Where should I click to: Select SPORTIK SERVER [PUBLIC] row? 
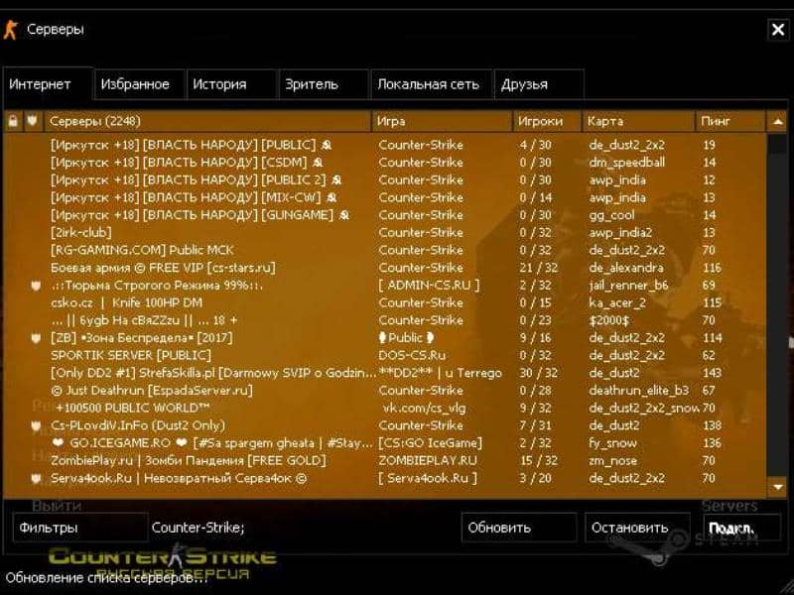pos(385,355)
